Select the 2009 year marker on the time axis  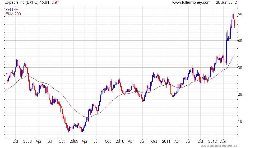pos(74,142)
